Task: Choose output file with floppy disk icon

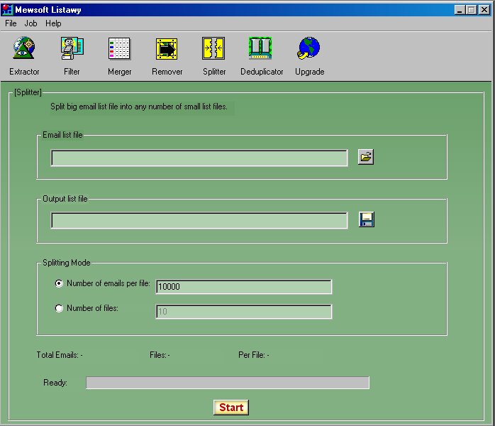Action: pos(366,219)
